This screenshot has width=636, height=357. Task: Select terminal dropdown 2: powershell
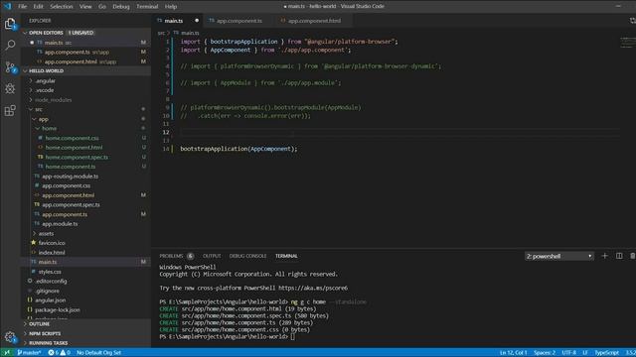tap(558, 256)
